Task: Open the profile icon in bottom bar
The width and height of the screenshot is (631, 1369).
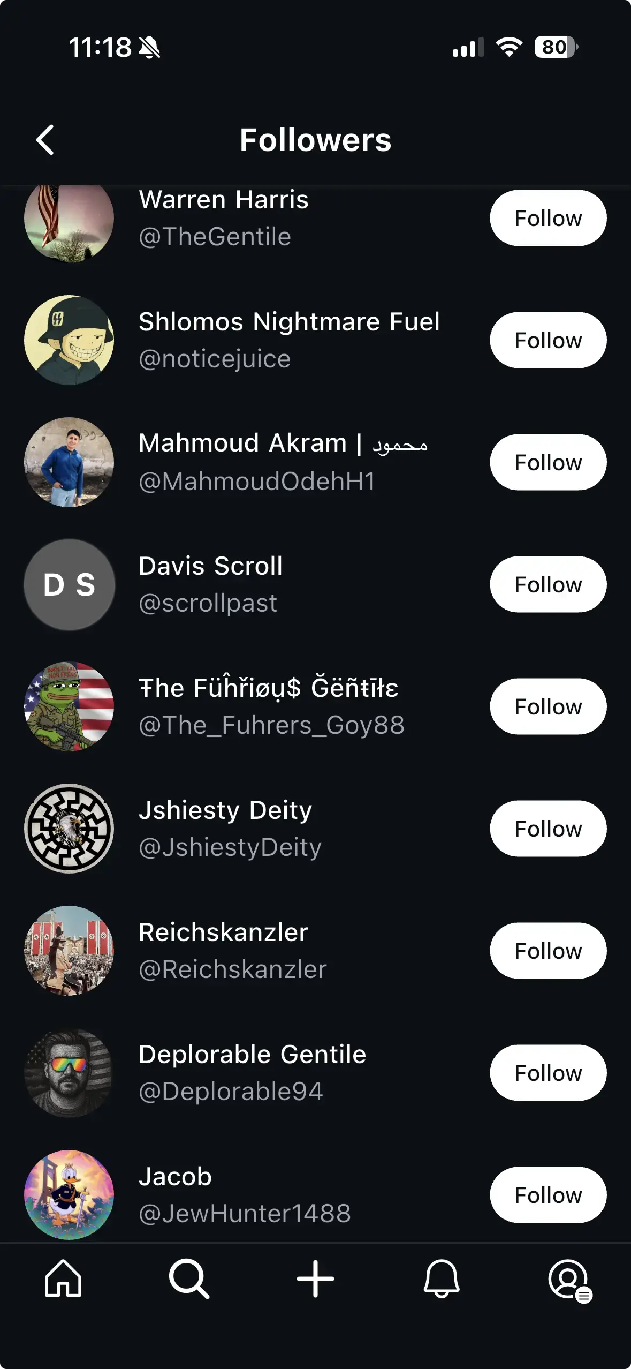Action: 568,1278
